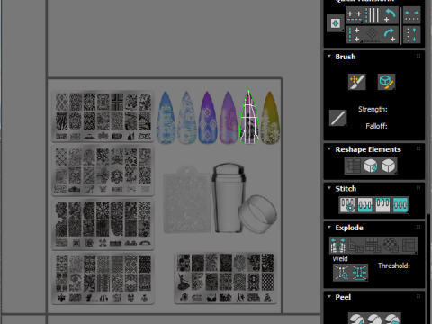The height and width of the screenshot is (324, 432).
Task: Click the Reshape Elements rollout title
Action: click(x=368, y=149)
